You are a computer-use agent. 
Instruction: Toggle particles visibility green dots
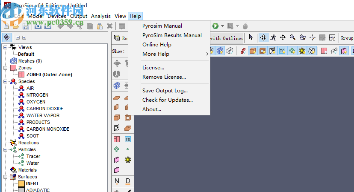292,51
